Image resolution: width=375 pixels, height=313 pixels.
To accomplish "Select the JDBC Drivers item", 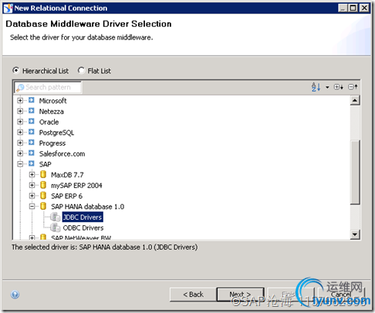I will tap(83, 217).
